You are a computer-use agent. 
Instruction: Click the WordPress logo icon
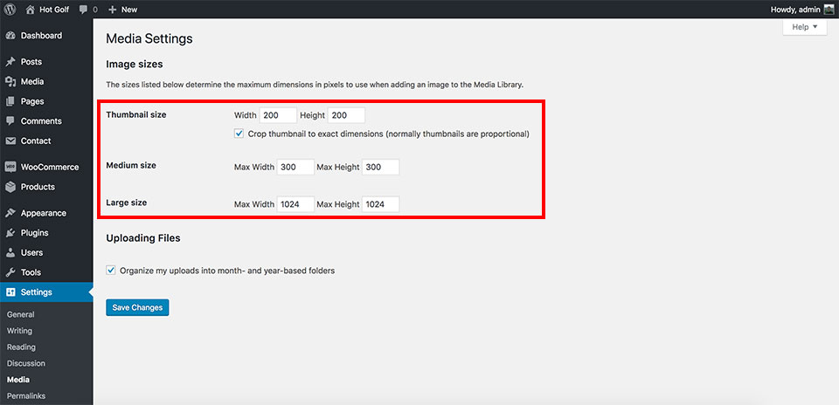click(x=10, y=9)
